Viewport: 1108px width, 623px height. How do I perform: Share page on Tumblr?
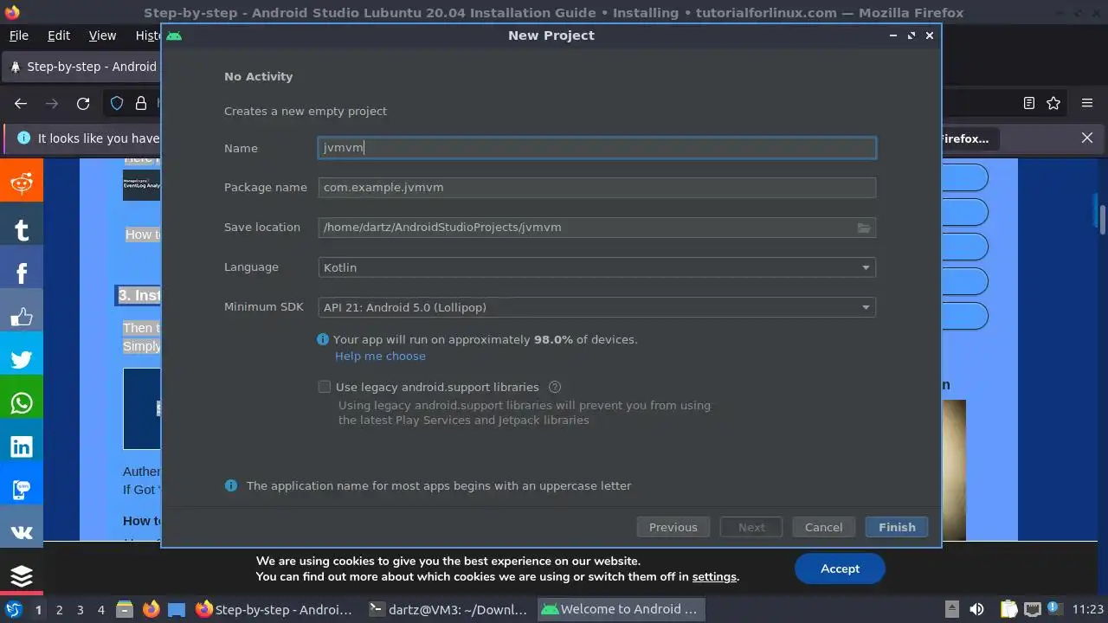(22, 229)
